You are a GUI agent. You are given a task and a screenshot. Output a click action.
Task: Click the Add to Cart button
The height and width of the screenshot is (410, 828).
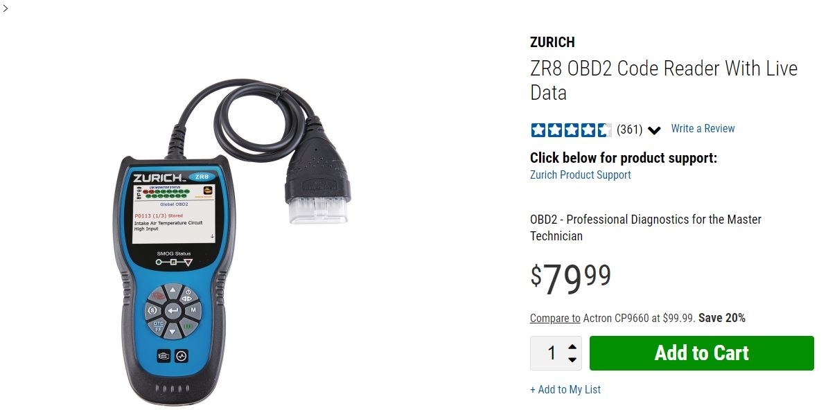click(701, 353)
